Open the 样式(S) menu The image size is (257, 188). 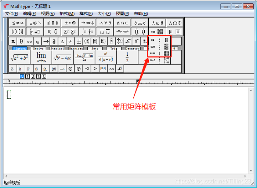pyautogui.click(x=86, y=14)
